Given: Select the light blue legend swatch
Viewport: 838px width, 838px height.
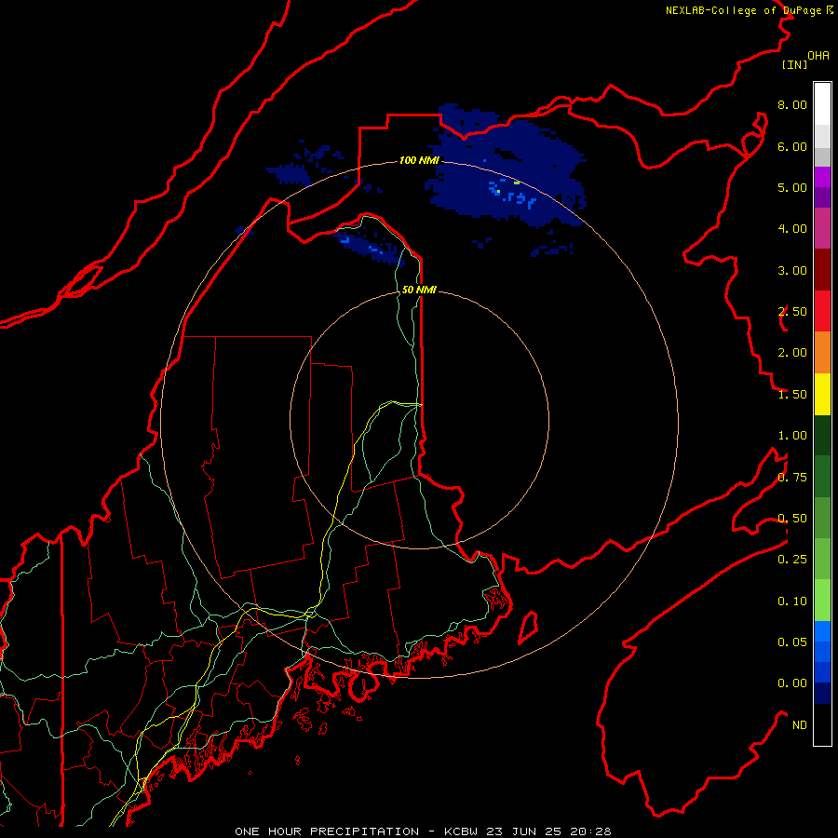Looking at the screenshot, I should click(822, 630).
